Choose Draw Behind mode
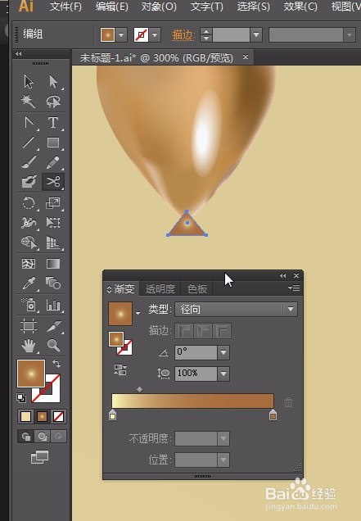The height and width of the screenshot is (521, 361). click(43, 437)
